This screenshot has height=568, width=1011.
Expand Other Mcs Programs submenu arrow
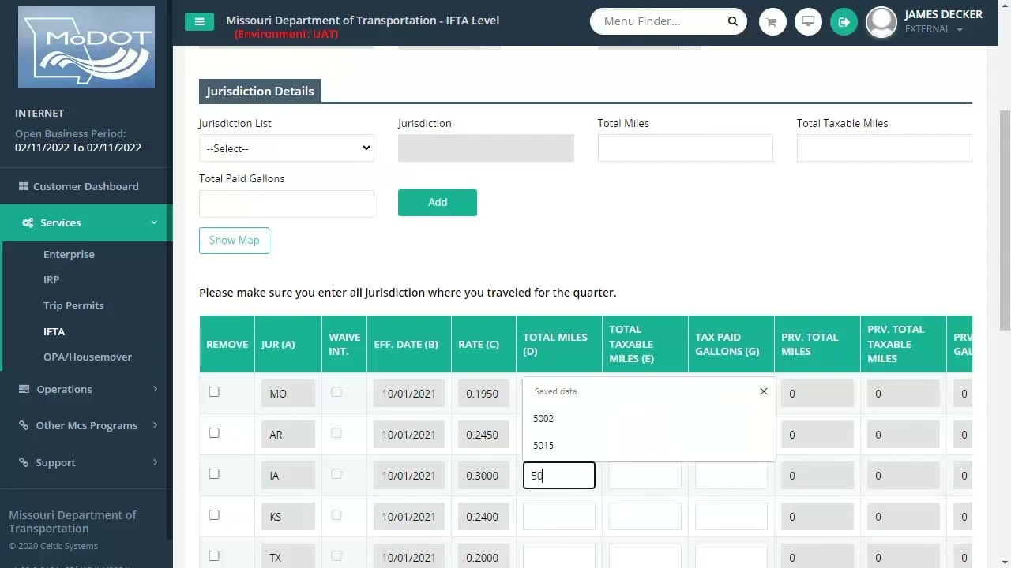click(155, 426)
